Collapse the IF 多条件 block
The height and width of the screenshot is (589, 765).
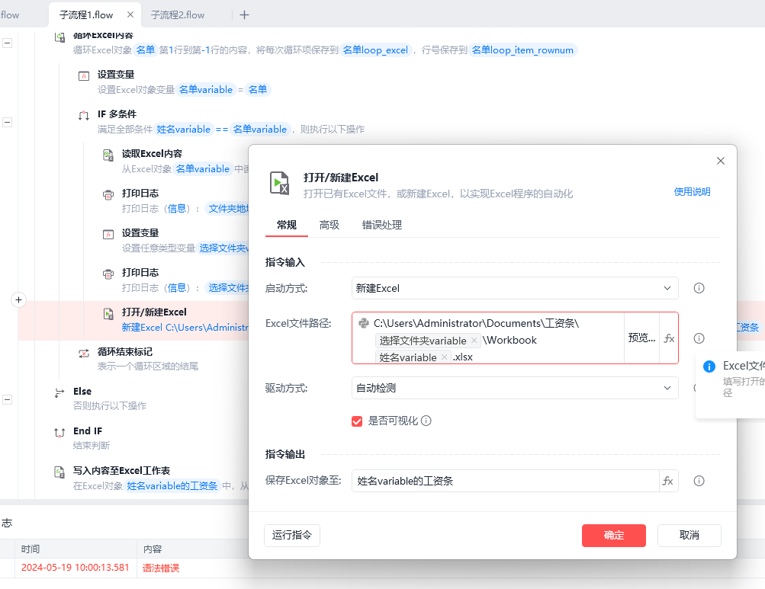[8, 122]
